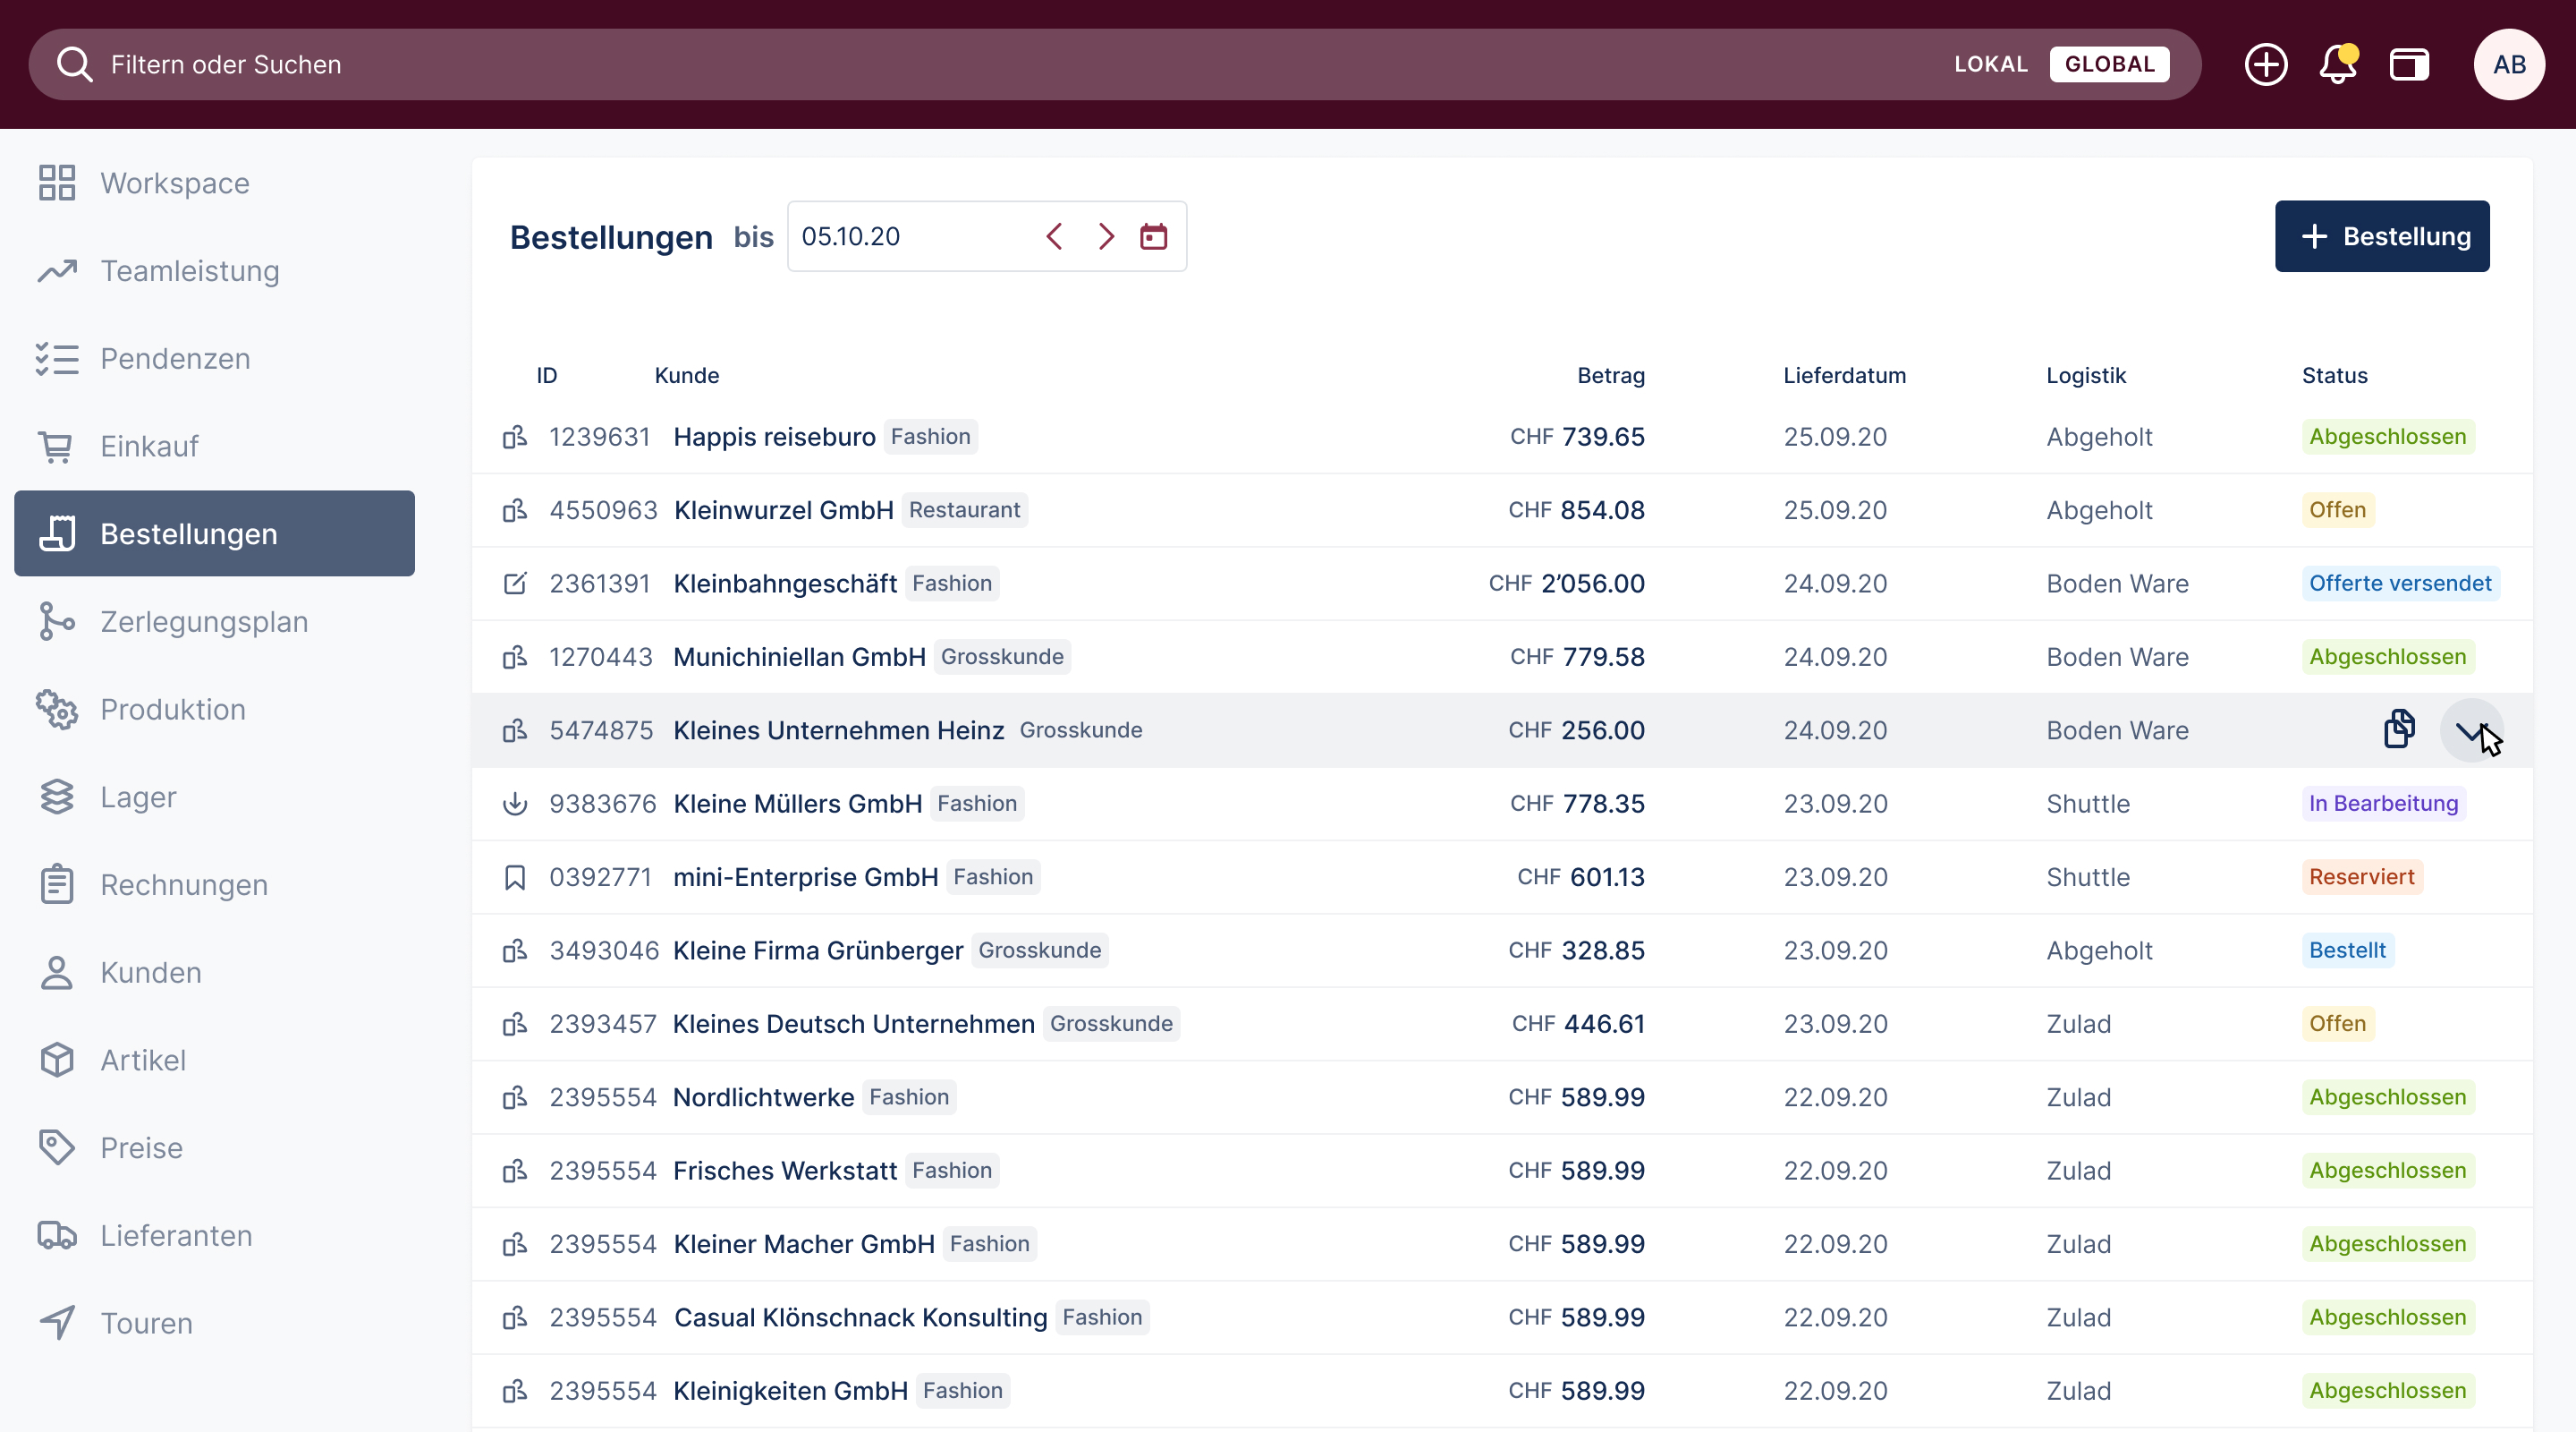Image resolution: width=2576 pixels, height=1432 pixels.
Task: Sort by the Status column header
Action: click(x=2334, y=375)
